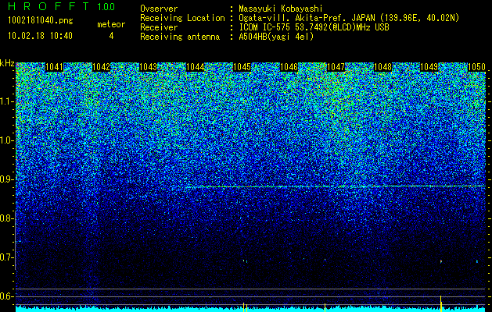The height and width of the screenshot is (312, 492).
Task: Select the 1043 time marker
Action: [148, 67]
